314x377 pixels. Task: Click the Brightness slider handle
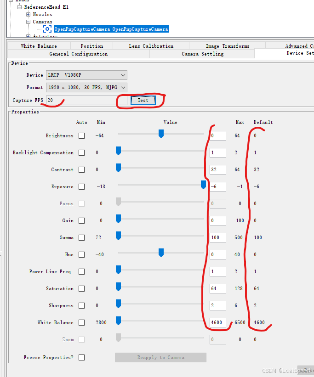coord(161,134)
